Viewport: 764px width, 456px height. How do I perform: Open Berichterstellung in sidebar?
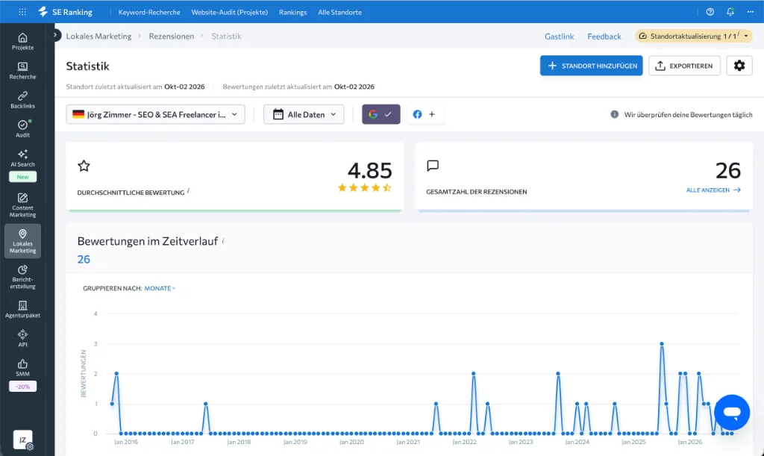point(23,277)
